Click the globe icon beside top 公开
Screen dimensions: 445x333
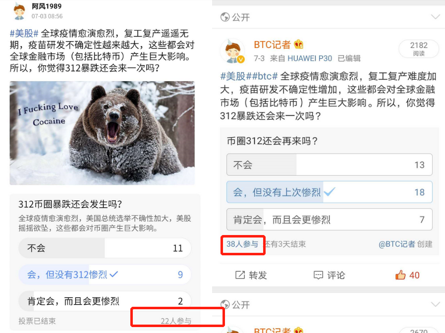tap(225, 17)
